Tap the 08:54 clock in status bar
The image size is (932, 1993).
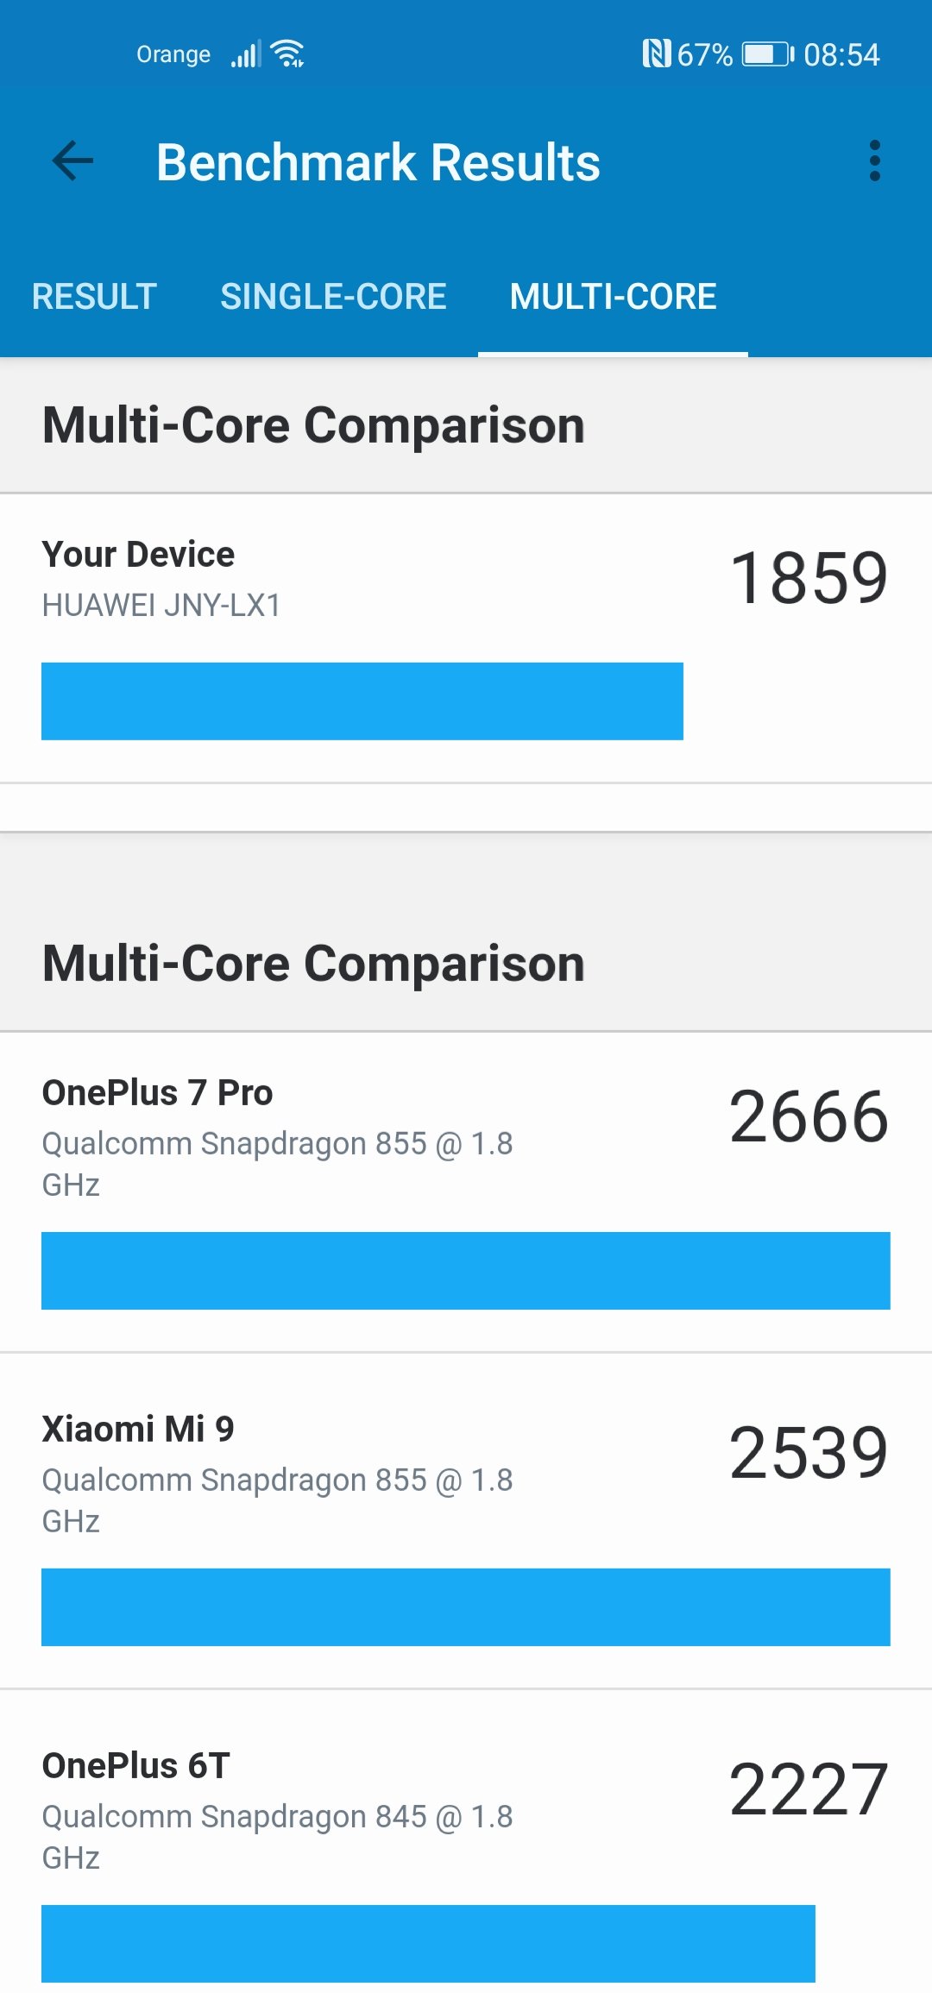coord(841,55)
